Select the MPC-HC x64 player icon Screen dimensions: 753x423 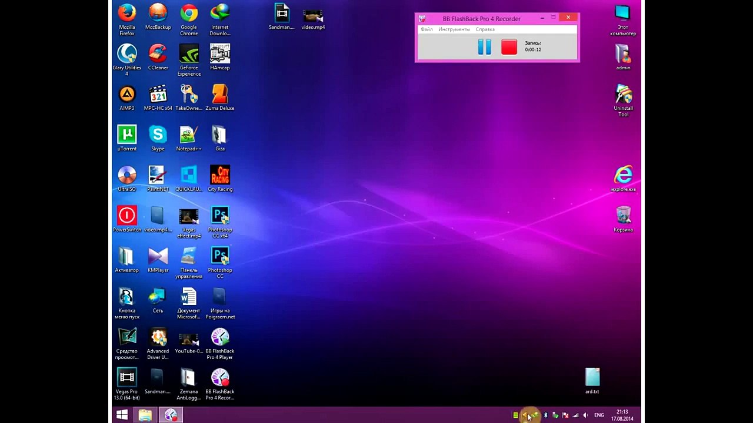pyautogui.click(x=158, y=98)
